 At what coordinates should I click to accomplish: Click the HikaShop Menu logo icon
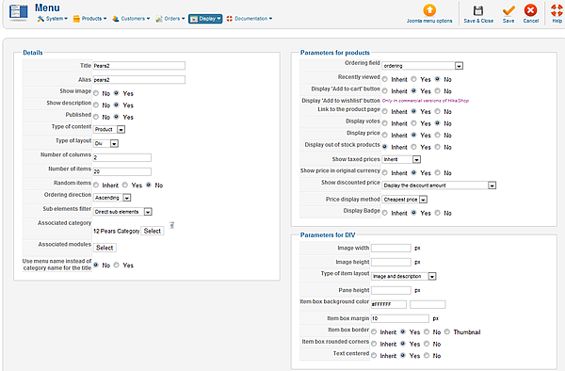tap(19, 12)
